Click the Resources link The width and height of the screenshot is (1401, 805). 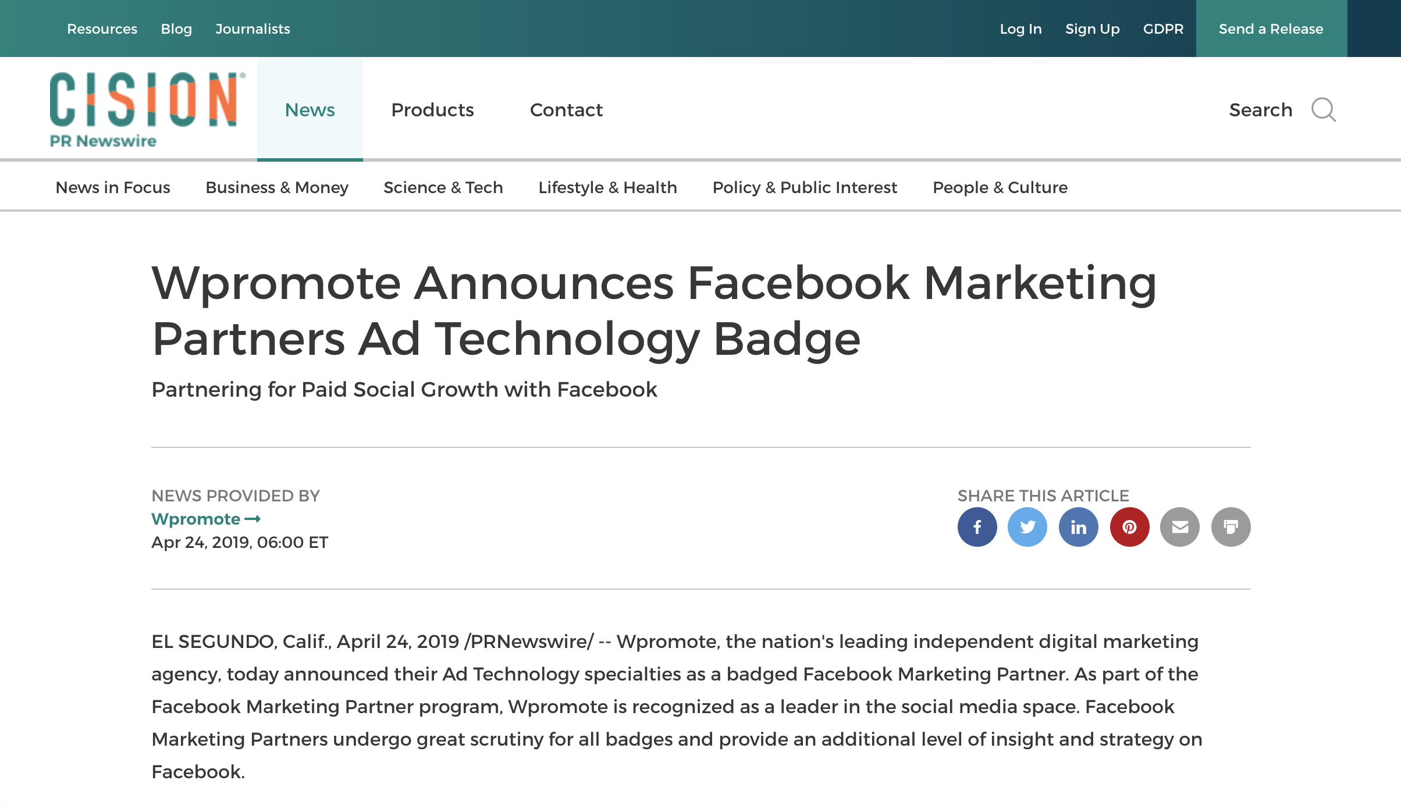coord(102,29)
